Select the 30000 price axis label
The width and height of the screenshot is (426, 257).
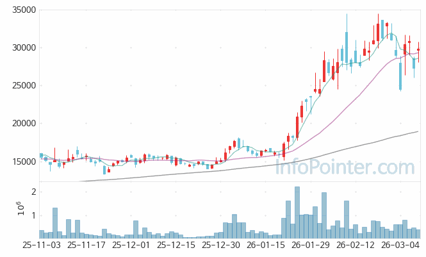coord(24,48)
